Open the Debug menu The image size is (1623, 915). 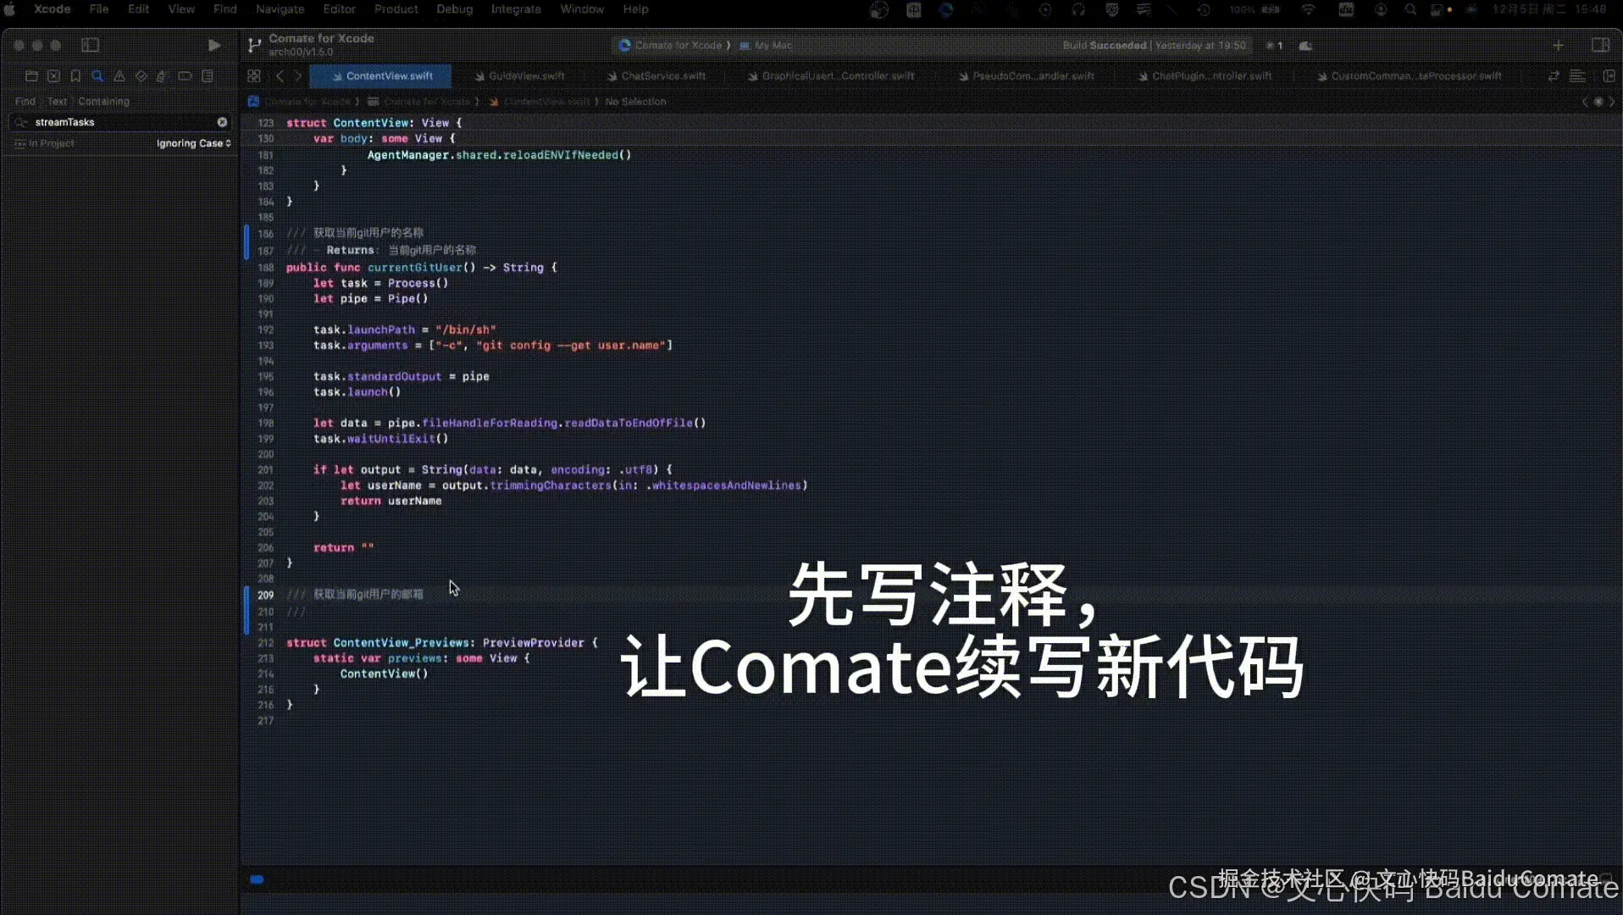click(x=454, y=9)
